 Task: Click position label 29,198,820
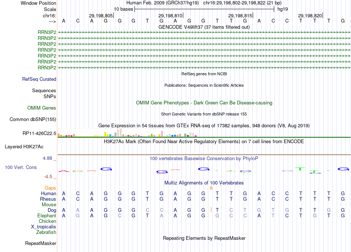[310, 15]
